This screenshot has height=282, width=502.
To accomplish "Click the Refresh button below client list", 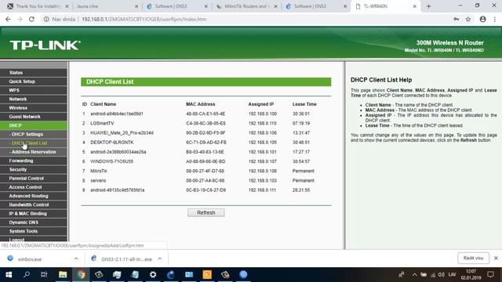I will click(x=206, y=212).
